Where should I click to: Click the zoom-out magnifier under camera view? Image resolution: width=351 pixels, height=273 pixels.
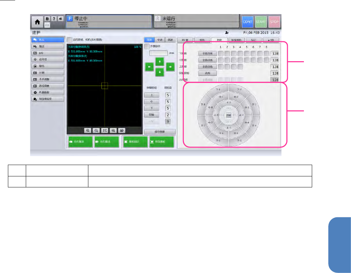113,130
